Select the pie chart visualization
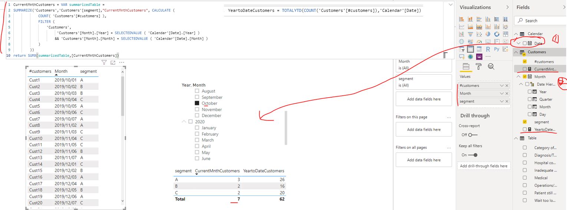The height and width of the screenshot is (210, 567). (x=488, y=34)
